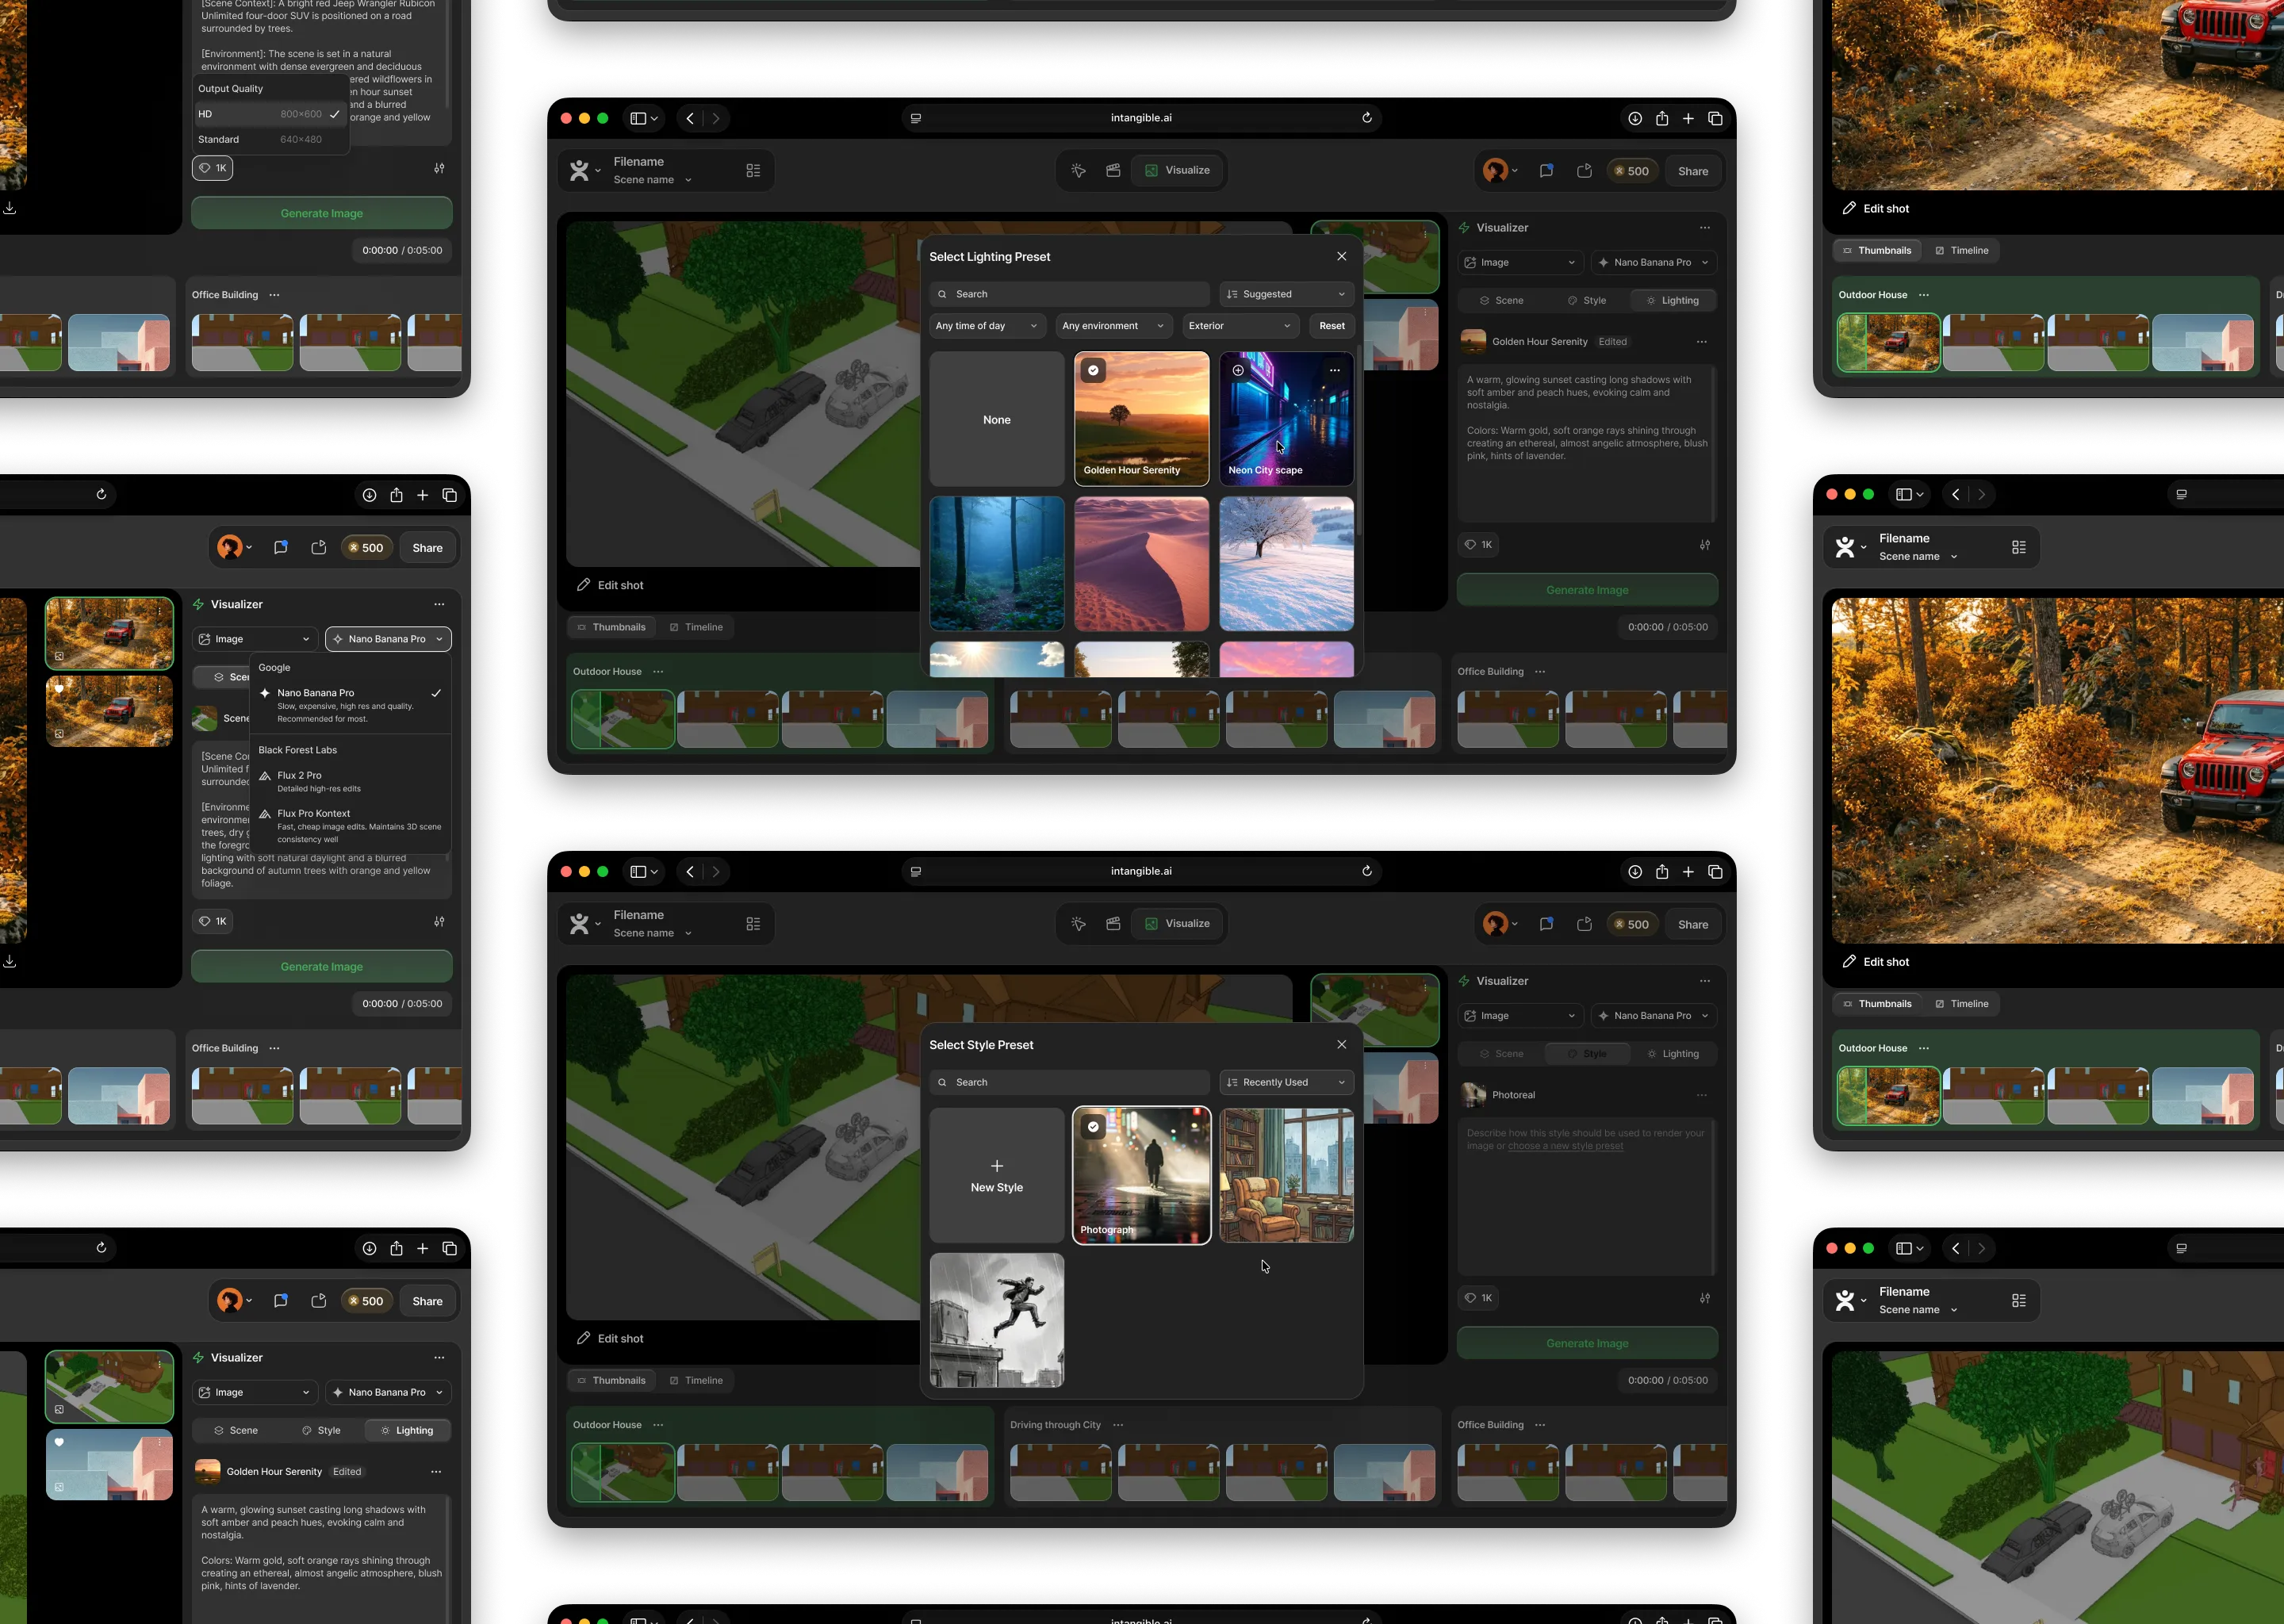This screenshot has height=1624, width=2284.
Task: Open Driving through City scene options menu
Action: (x=1118, y=1425)
